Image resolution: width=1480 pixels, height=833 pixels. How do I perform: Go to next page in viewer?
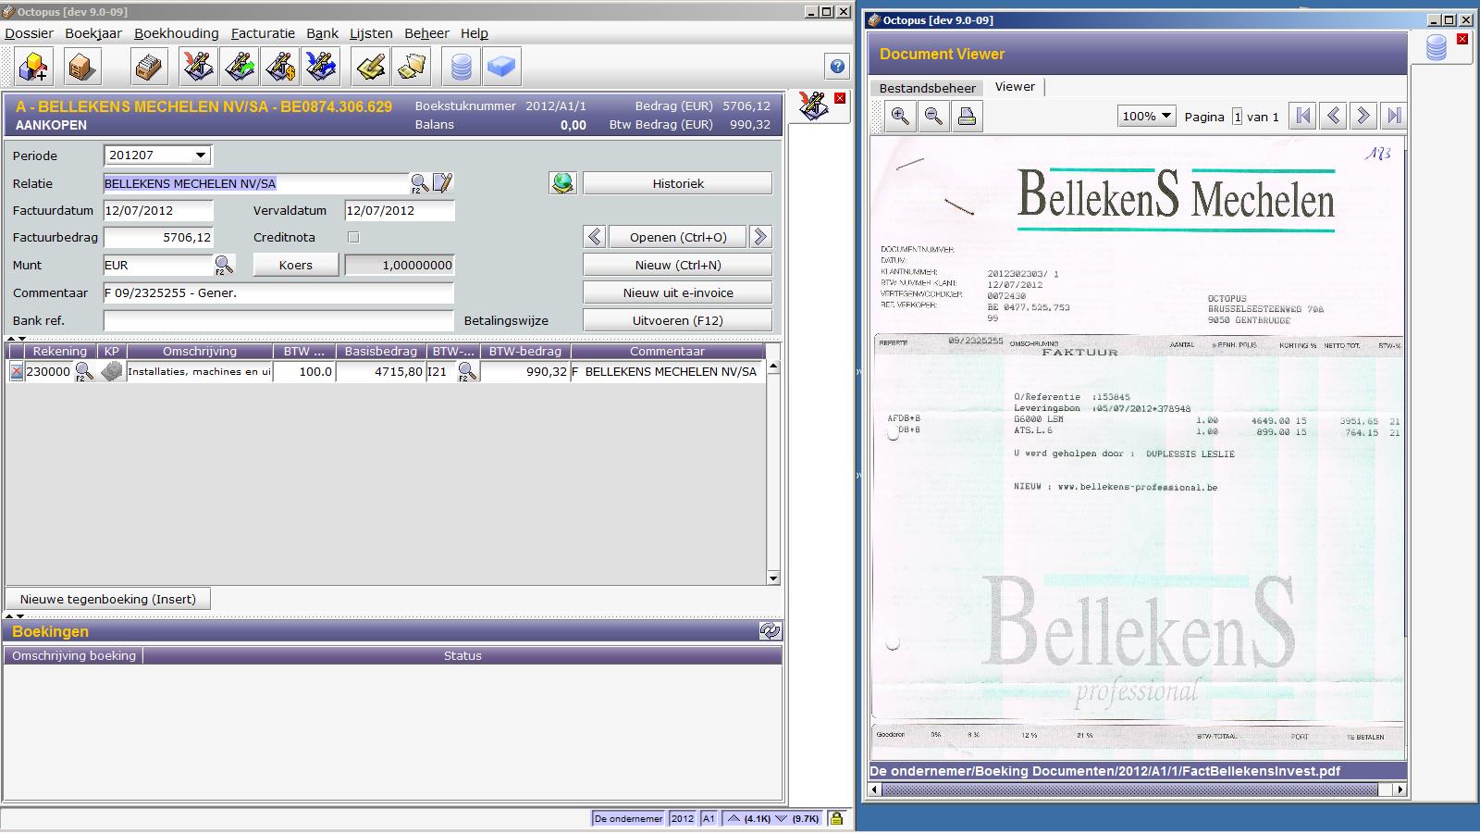pyautogui.click(x=1363, y=116)
